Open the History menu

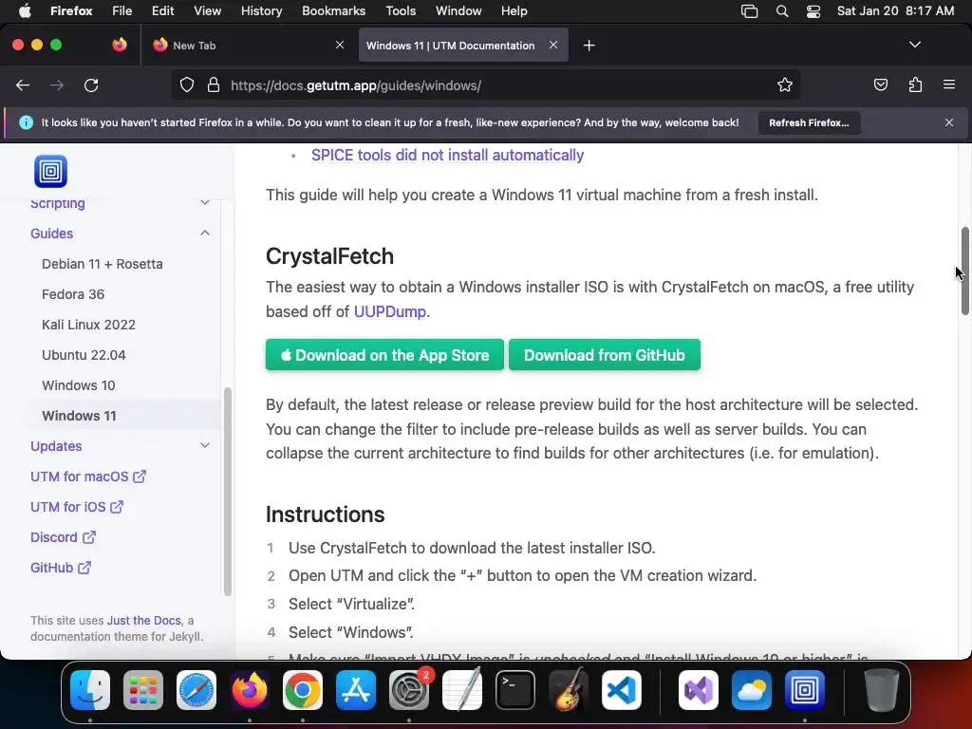tap(261, 11)
